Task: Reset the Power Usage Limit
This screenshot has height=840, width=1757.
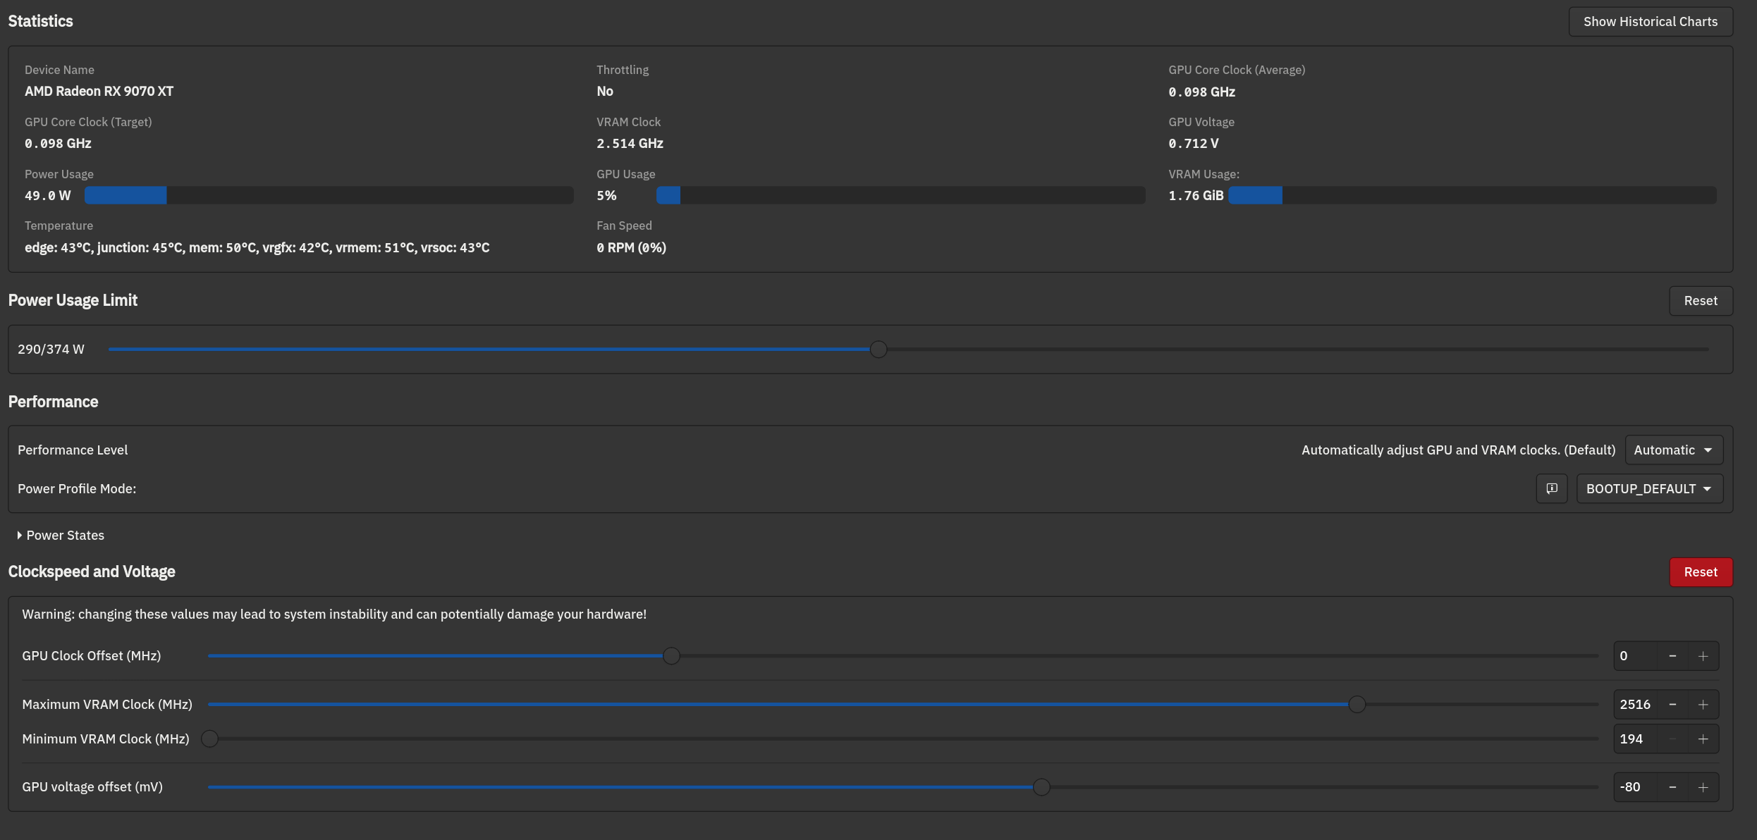Action: (x=1700, y=301)
